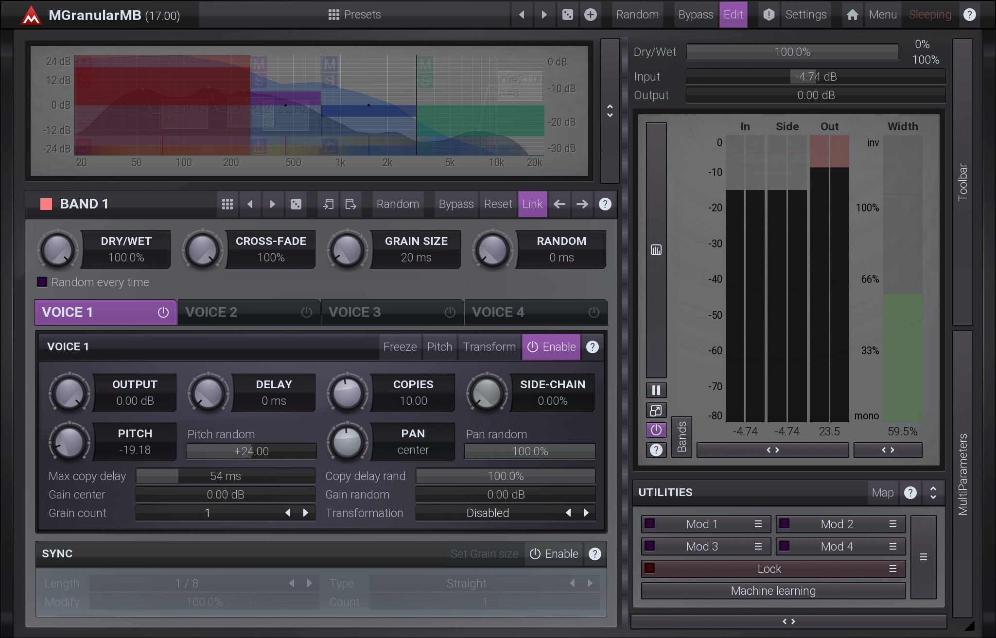Open the home icon next to Menu
This screenshot has height=638, width=996.
852,15
